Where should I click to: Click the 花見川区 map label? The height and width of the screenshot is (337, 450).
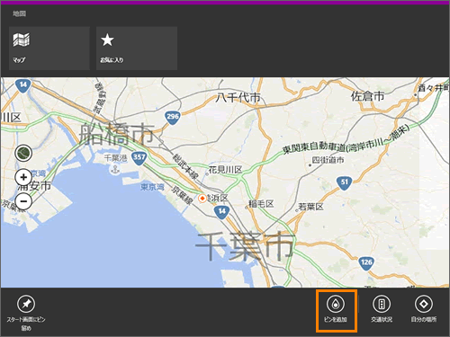tap(225, 170)
